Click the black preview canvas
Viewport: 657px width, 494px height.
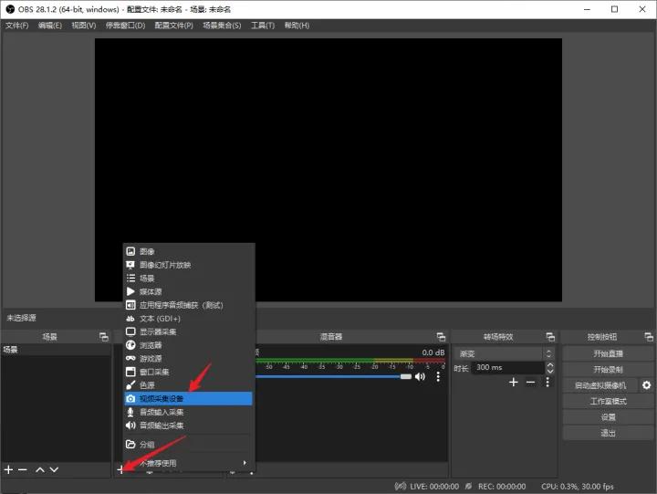(328, 170)
